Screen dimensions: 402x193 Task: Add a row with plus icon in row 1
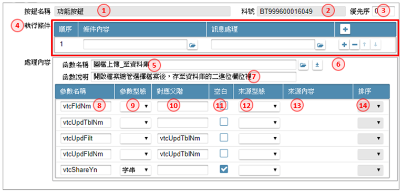tap(344, 45)
